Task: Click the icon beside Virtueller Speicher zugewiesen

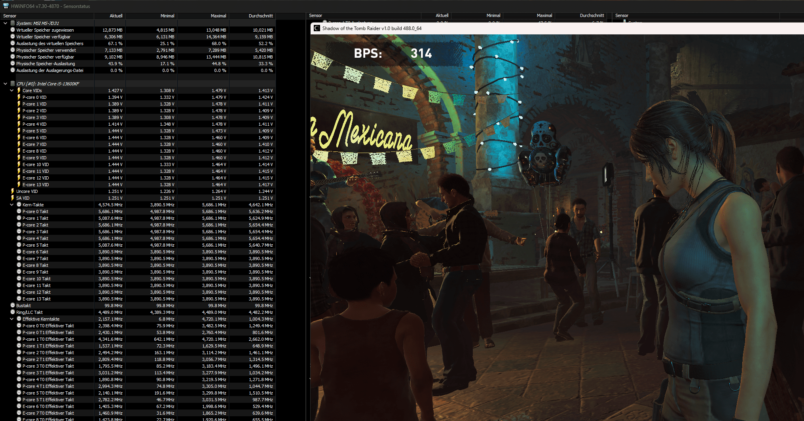Action: tap(13, 30)
